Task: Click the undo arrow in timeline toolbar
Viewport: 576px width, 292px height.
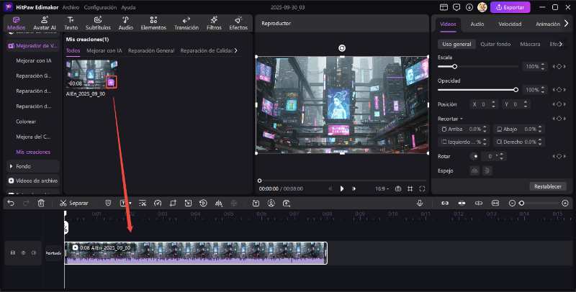Action: tap(10, 203)
